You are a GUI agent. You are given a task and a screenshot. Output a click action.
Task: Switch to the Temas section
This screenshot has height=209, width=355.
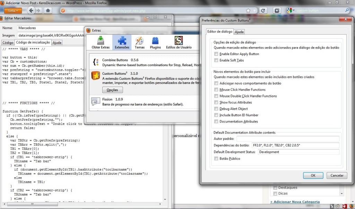coord(139,43)
